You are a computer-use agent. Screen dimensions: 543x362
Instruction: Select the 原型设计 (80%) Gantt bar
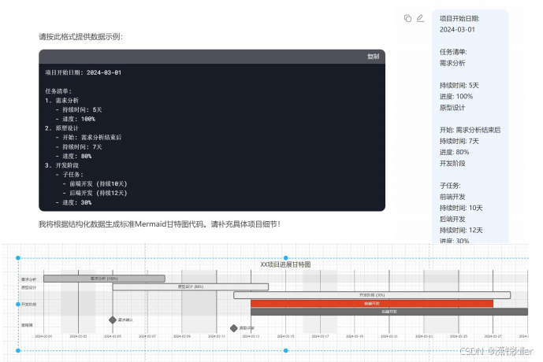(x=191, y=286)
